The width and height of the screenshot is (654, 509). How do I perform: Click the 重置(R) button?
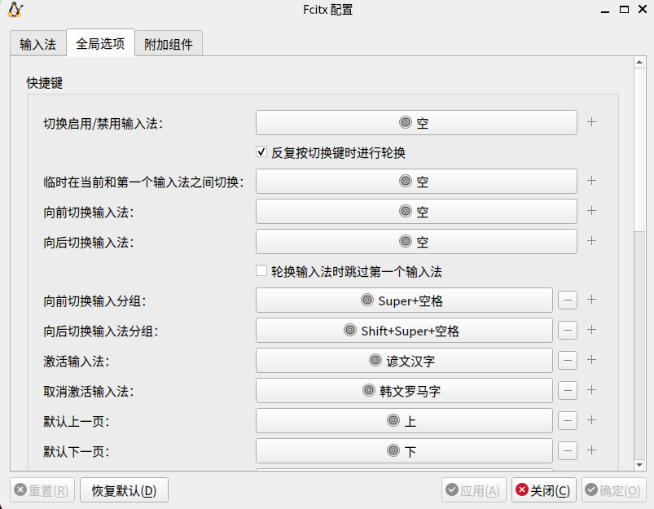pos(42,489)
